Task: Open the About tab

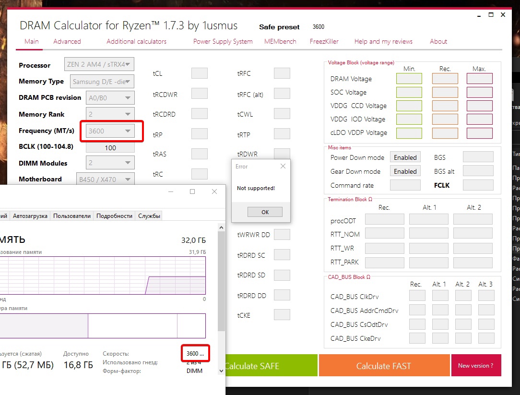Action: (438, 41)
